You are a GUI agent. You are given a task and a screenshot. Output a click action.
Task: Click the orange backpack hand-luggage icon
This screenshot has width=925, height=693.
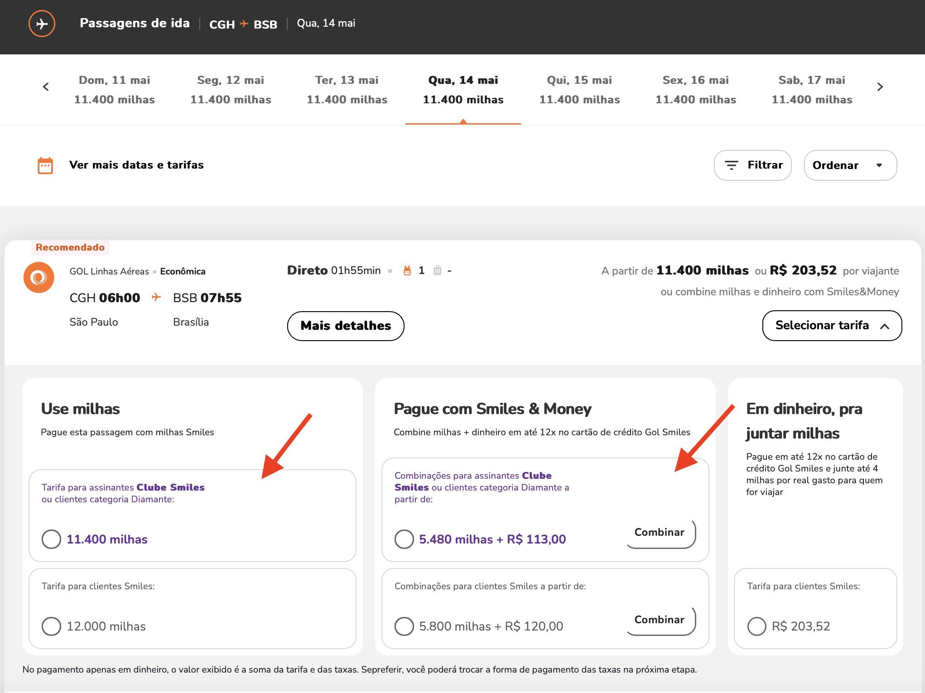point(407,270)
